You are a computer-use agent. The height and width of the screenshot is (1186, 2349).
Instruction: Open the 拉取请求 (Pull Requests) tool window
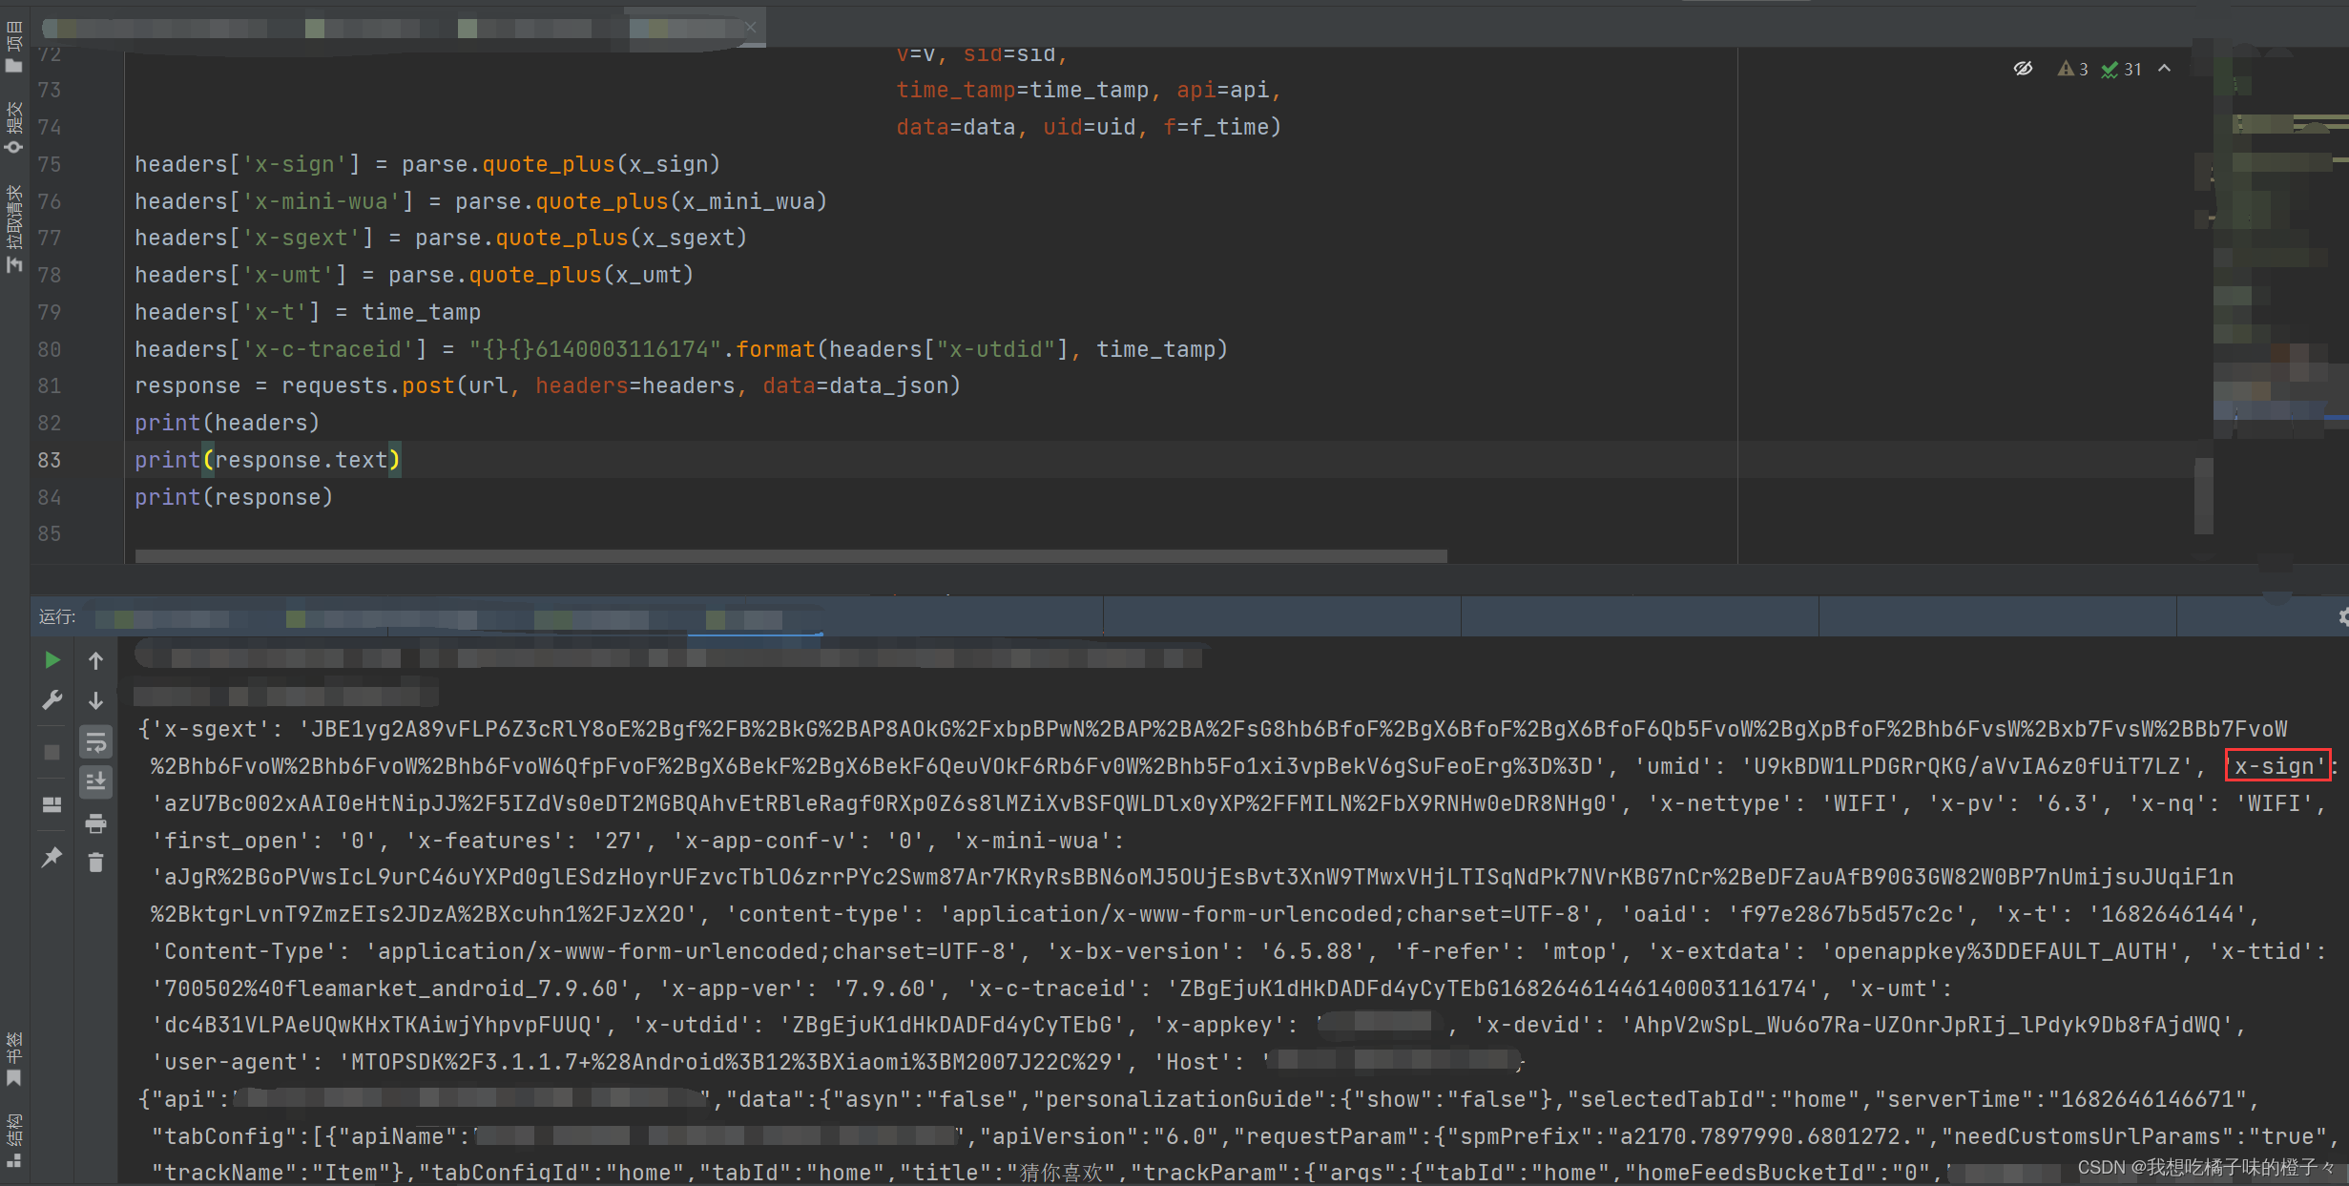point(13,229)
